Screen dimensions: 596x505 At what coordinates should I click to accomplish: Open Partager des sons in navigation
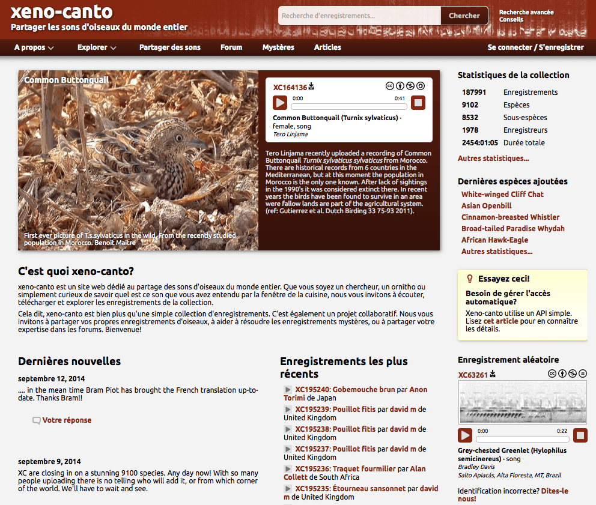point(170,47)
